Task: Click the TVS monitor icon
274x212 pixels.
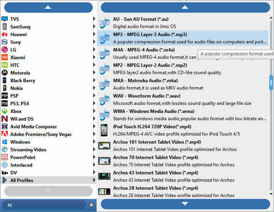Action: 5,19
